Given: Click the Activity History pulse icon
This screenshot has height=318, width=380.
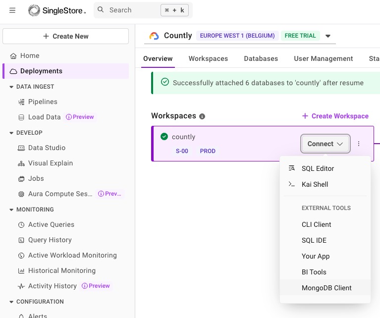Looking at the screenshot, I should [21, 286].
